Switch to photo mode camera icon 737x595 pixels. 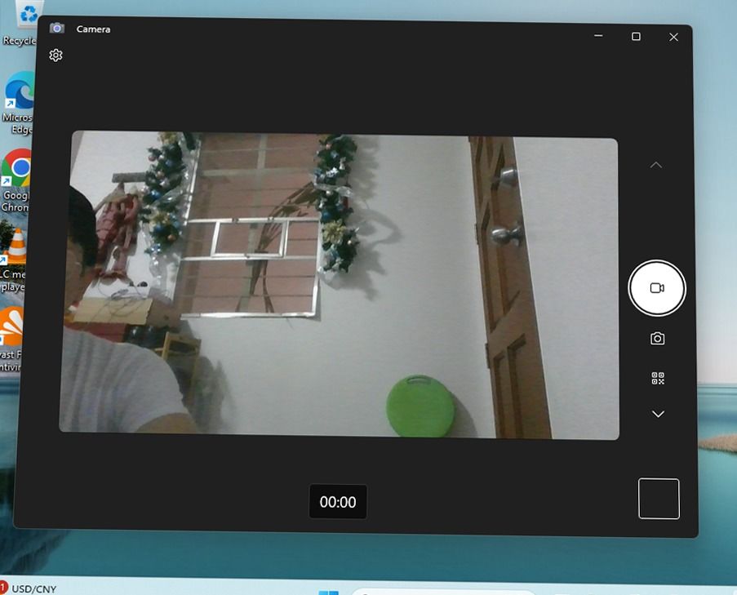[x=657, y=338]
